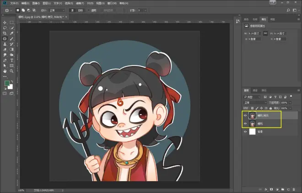The image size is (302, 193).
Task: Select the Eraser tool
Action: [5, 50]
